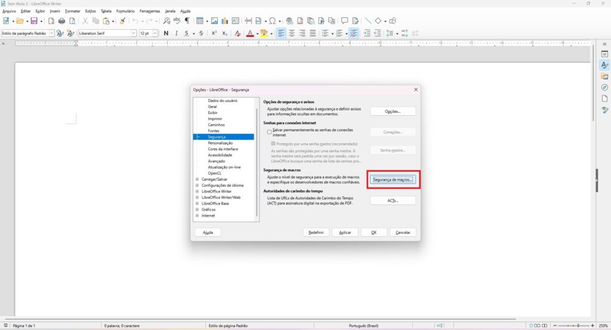Open the Formatar menu

point(72,11)
